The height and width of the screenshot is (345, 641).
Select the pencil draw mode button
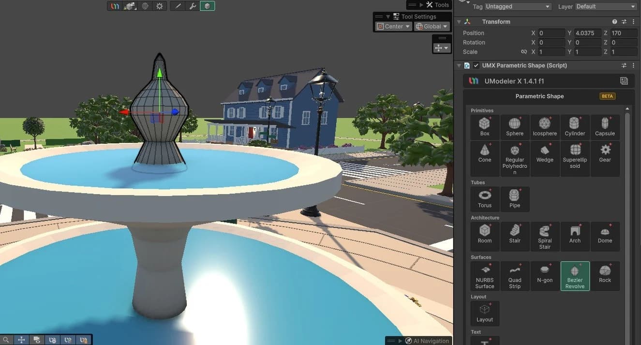(178, 6)
